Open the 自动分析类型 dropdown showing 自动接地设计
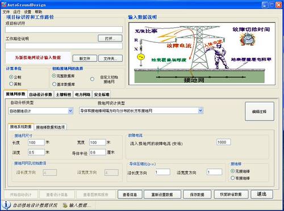Viewport: 284px width, 211px height. (41, 111)
